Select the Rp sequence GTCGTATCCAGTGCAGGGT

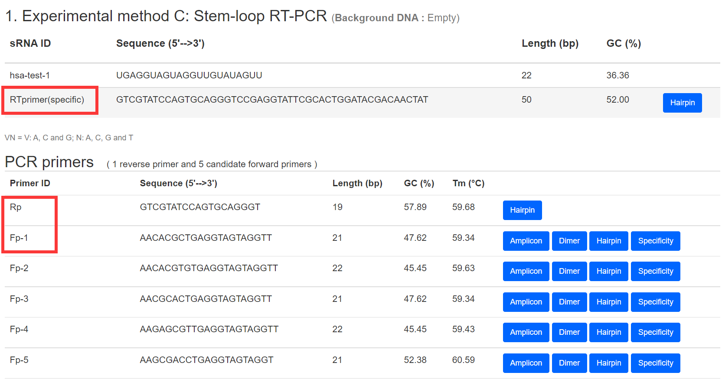tap(200, 207)
